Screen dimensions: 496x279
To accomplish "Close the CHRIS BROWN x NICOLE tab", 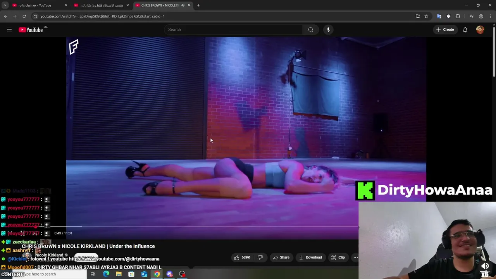I will tap(189, 5).
